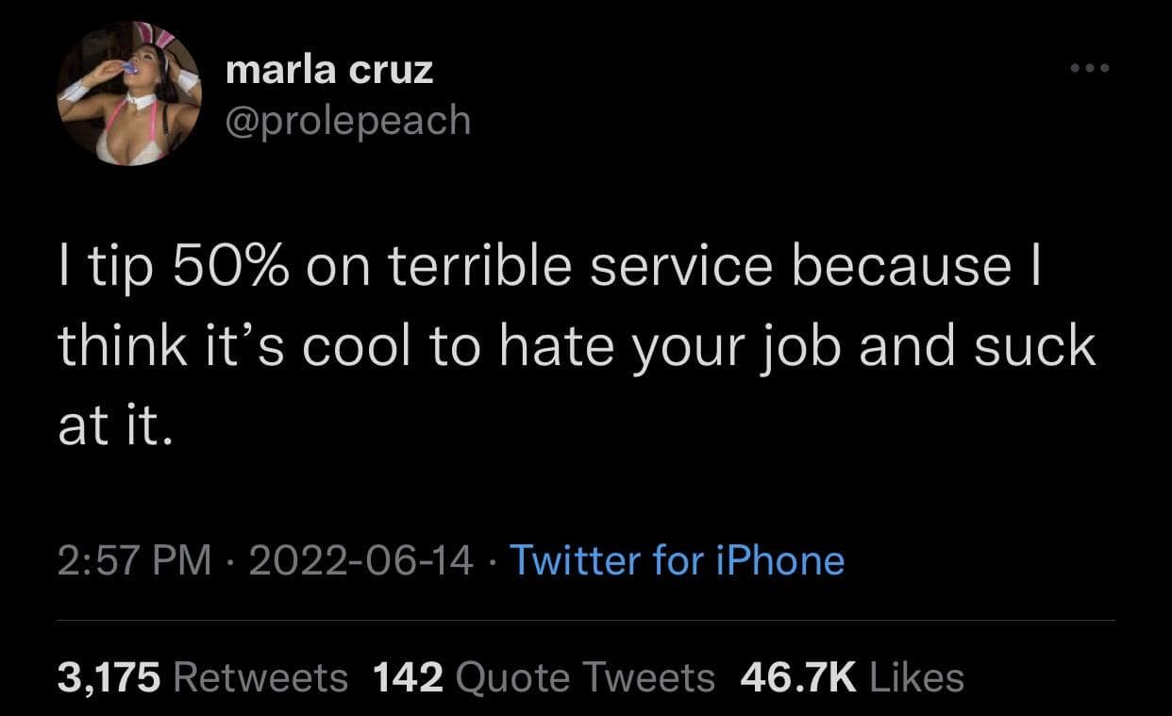Click the display name "marla cruz"
The height and width of the screenshot is (716, 1172).
pos(330,70)
